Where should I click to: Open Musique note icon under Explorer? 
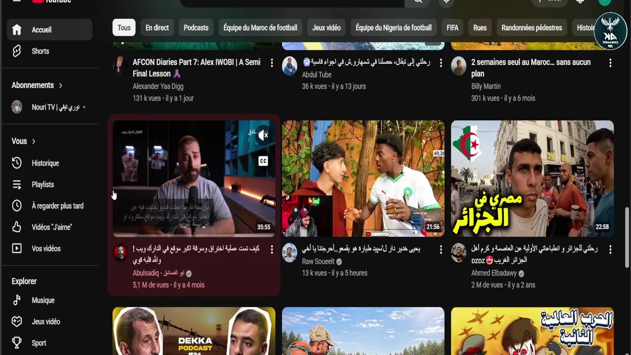tap(17, 300)
